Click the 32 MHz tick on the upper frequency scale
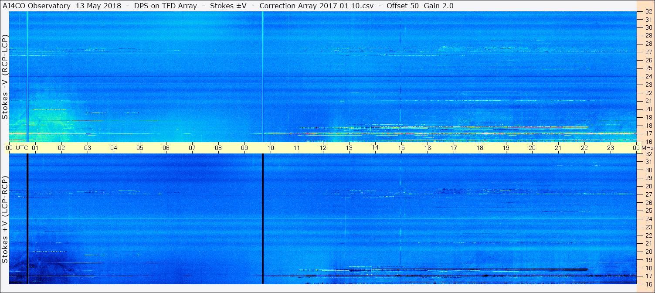Screen dimensions: 655x293 click(x=648, y=12)
